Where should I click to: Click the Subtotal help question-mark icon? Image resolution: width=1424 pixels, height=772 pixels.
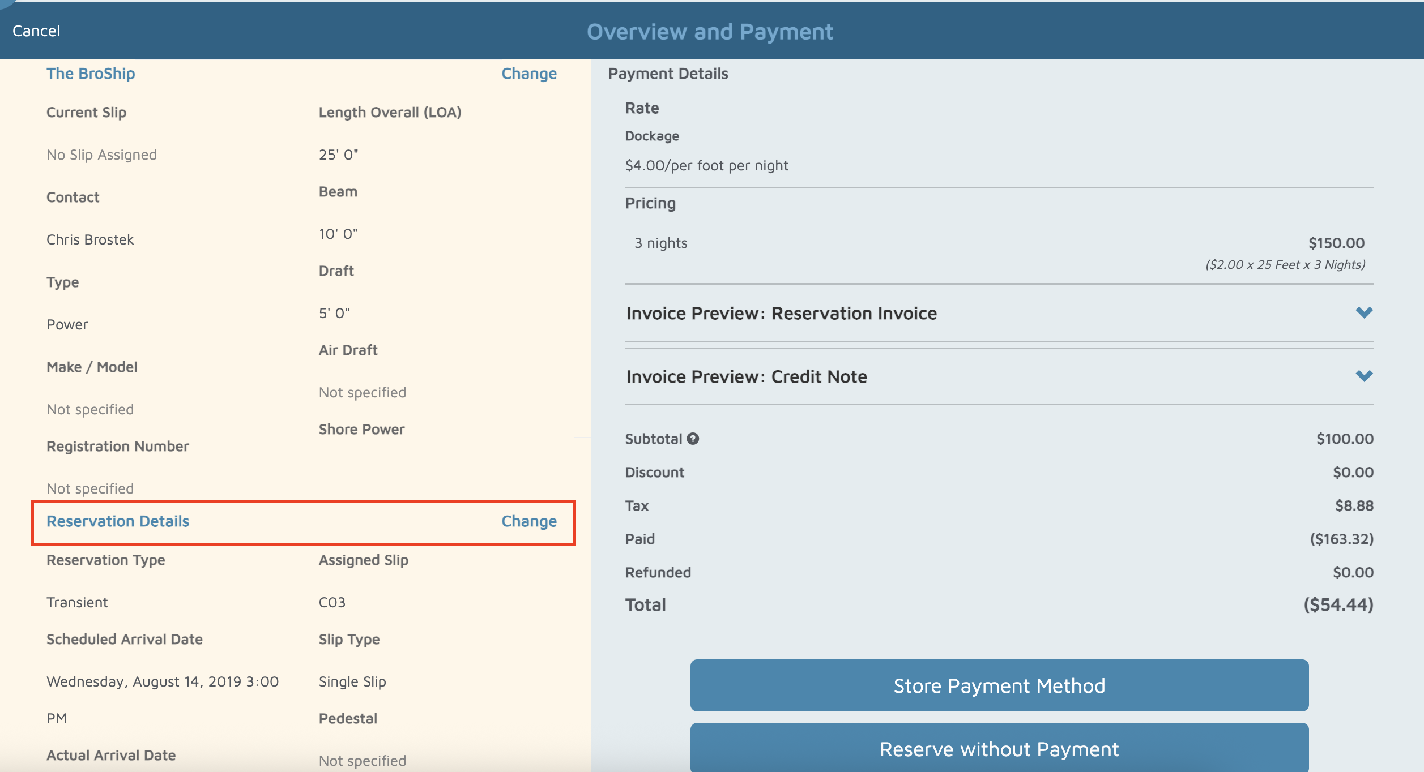click(x=693, y=439)
